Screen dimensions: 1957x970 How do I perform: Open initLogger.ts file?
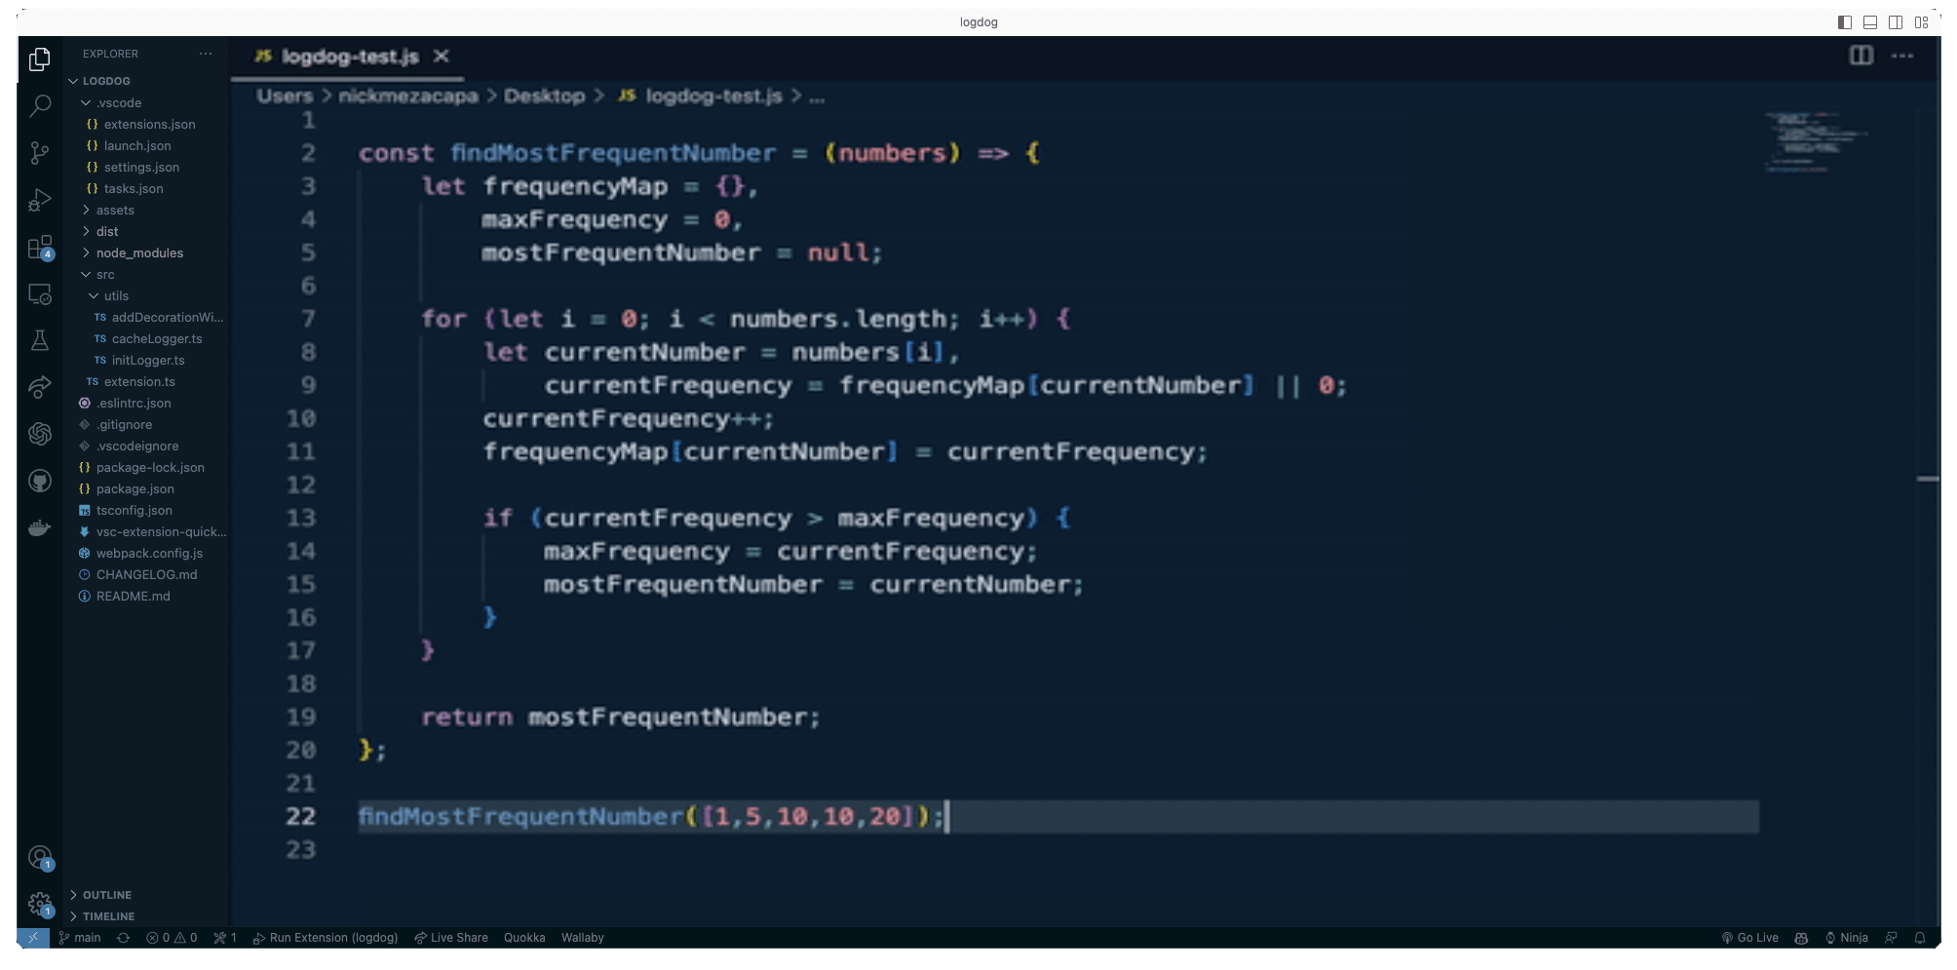(148, 360)
